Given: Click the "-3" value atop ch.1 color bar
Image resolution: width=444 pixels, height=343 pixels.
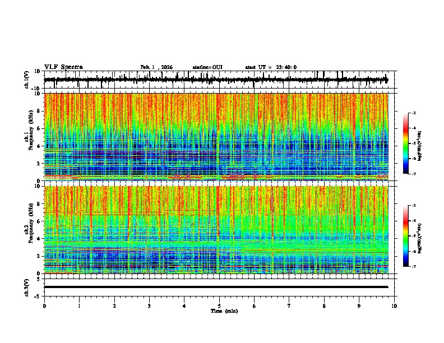Looking at the screenshot, I should click(x=413, y=113).
